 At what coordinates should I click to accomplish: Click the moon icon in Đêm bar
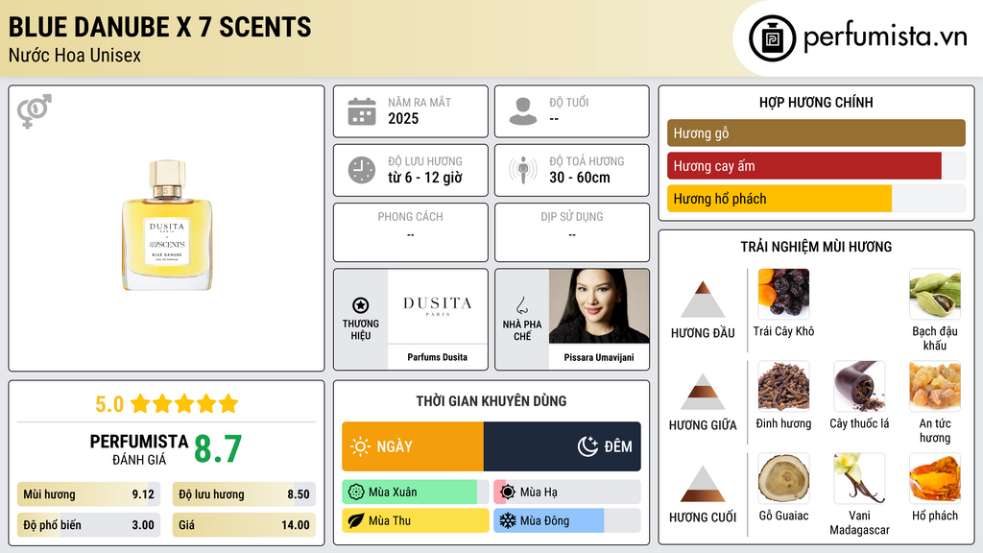[x=587, y=446]
